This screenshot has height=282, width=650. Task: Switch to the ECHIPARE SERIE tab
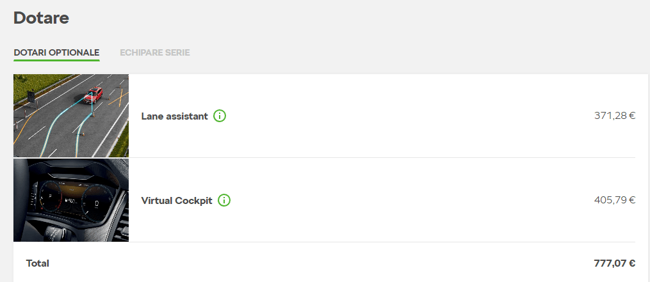point(154,52)
